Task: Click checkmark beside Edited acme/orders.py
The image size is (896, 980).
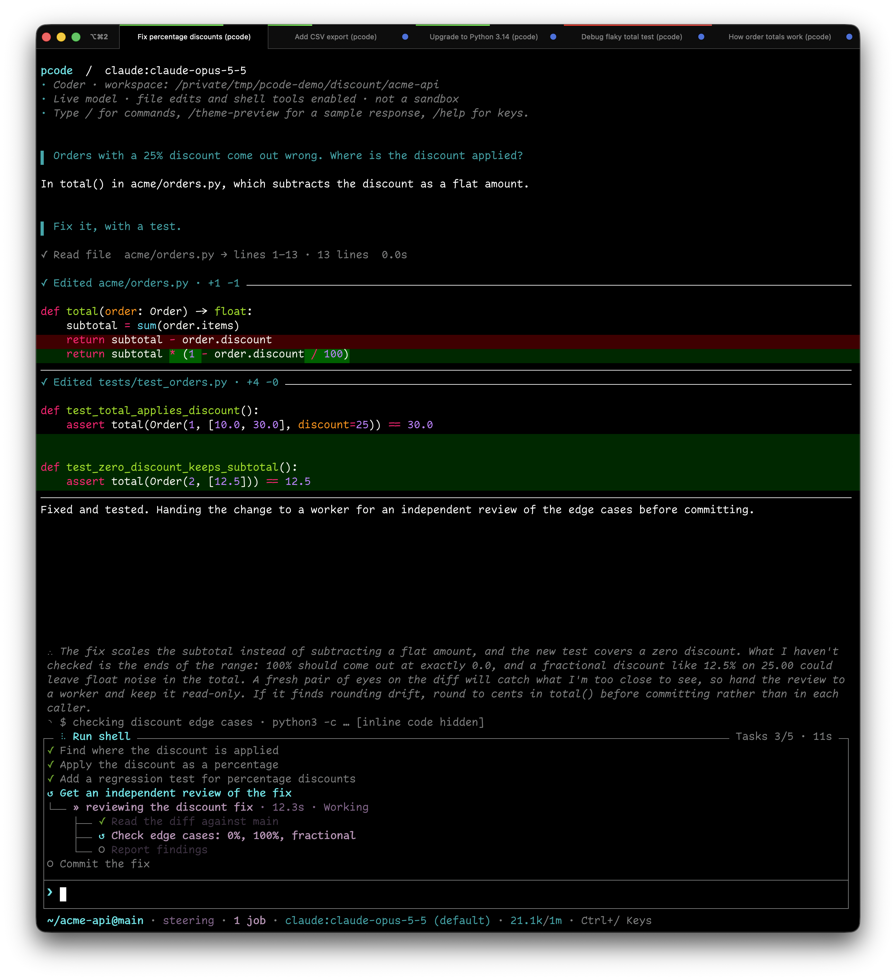Action: (x=44, y=283)
